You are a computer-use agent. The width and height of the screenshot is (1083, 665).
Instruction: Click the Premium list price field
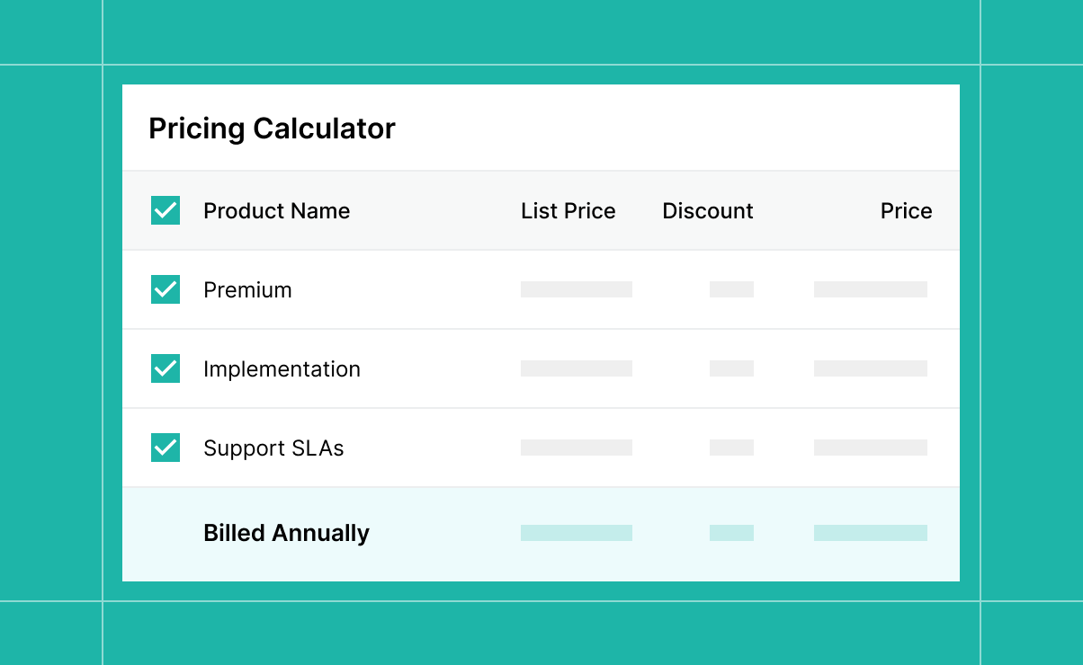pyautogui.click(x=576, y=289)
